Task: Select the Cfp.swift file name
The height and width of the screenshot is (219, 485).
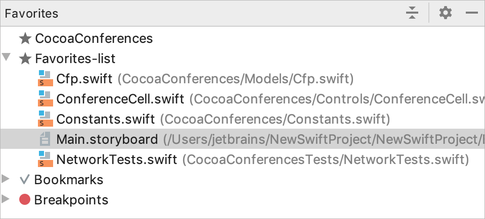Action: pos(84,79)
